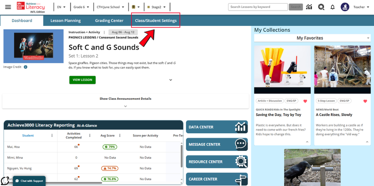Image resolution: width=374 pixels, height=186 pixels.
Task: Unfavorite A Castle Rises, Slowly heart
Action: [365, 101]
